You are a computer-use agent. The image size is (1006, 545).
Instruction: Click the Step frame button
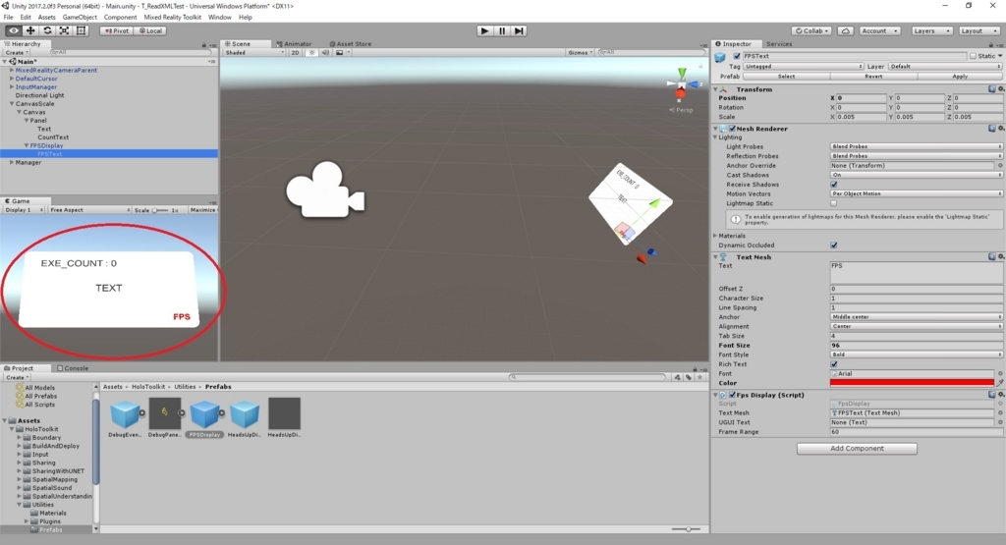point(519,30)
